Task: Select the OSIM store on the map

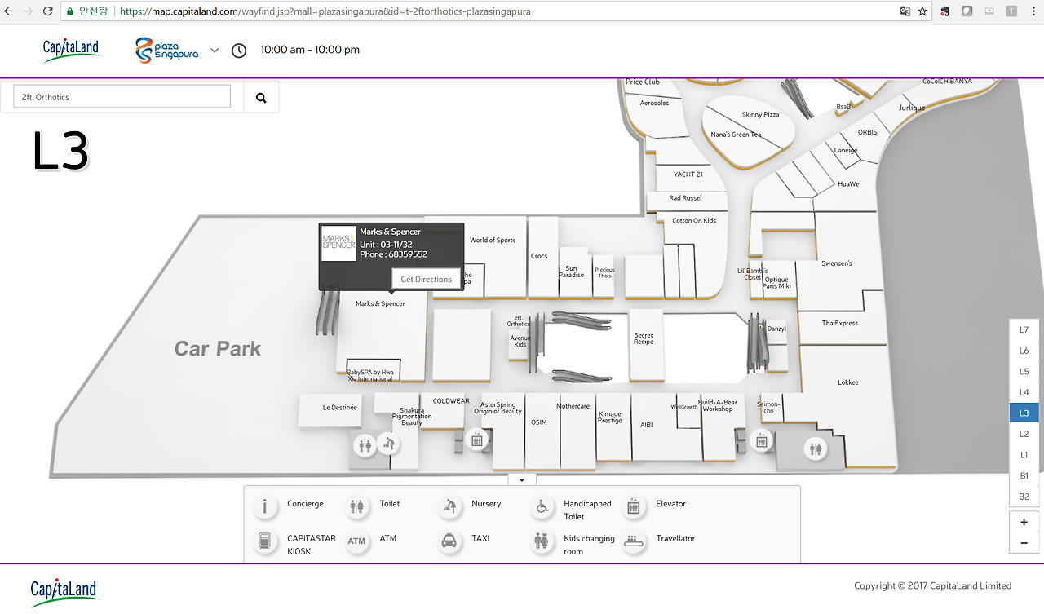Action: point(539,422)
